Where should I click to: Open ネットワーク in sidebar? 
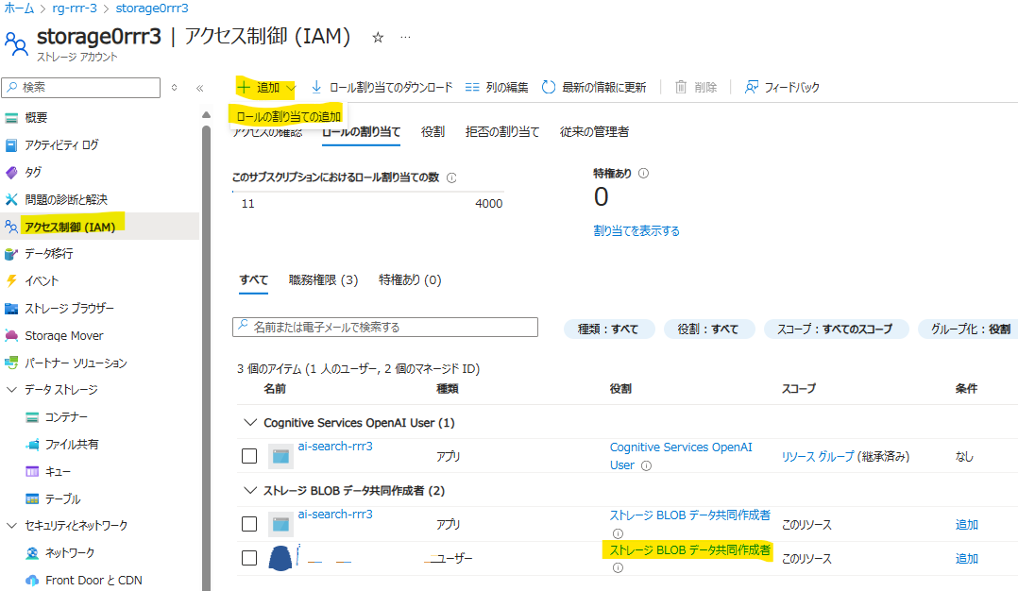click(70, 552)
